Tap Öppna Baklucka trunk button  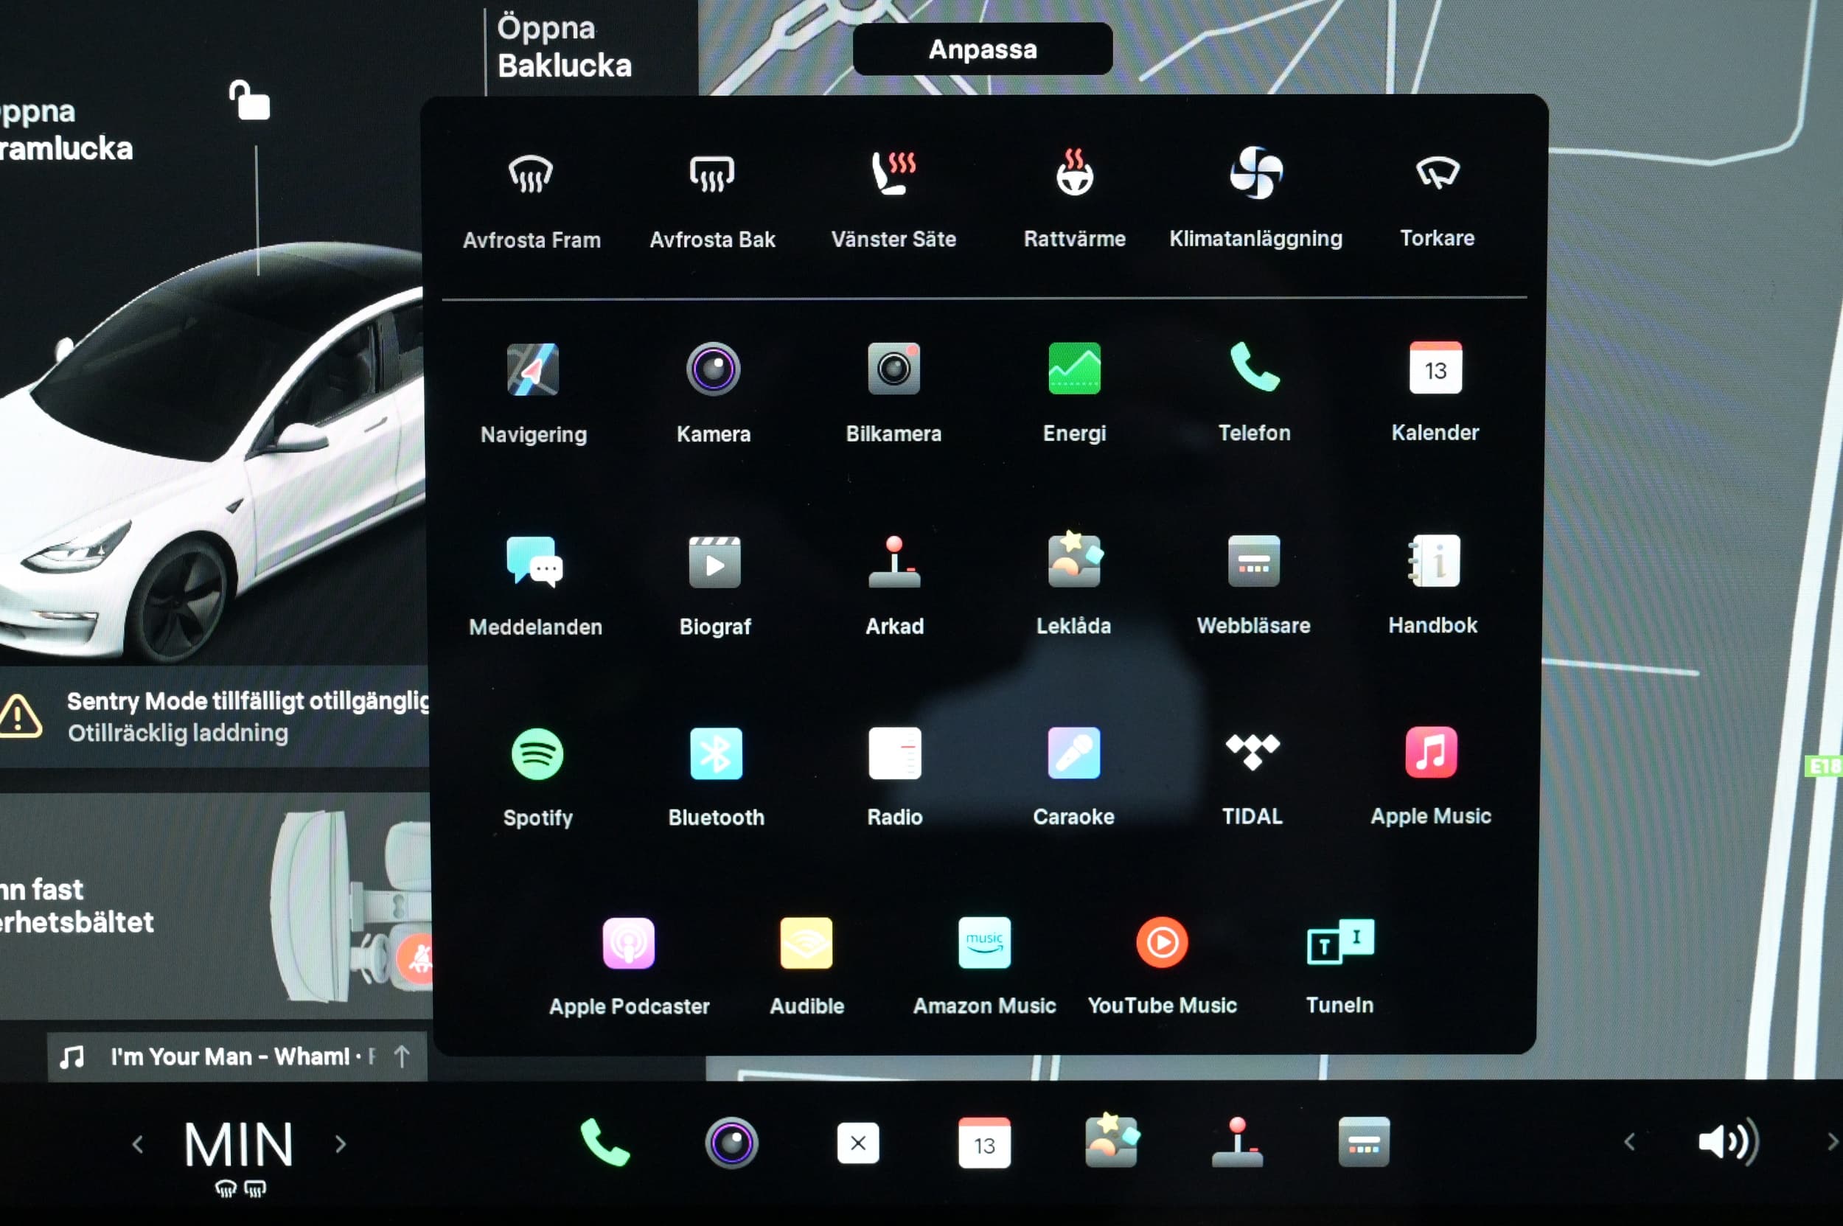pos(565,47)
